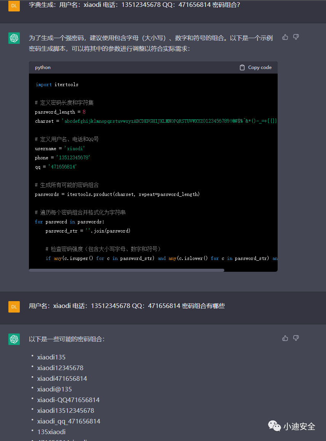Like the first ChatGPT response with thumbs up
326x441 pixels.
pyautogui.click(x=285, y=37)
